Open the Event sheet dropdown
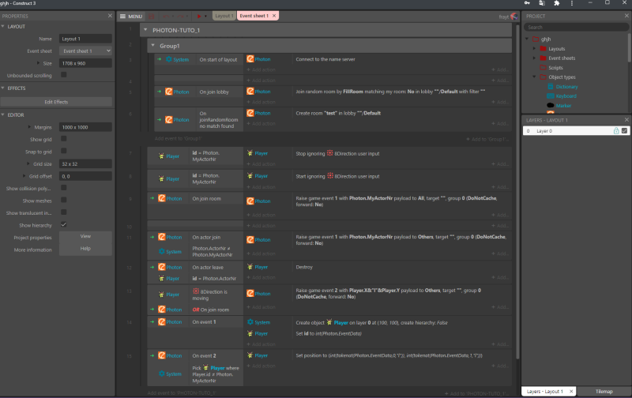Viewport: 632px width, 398px height. point(85,51)
